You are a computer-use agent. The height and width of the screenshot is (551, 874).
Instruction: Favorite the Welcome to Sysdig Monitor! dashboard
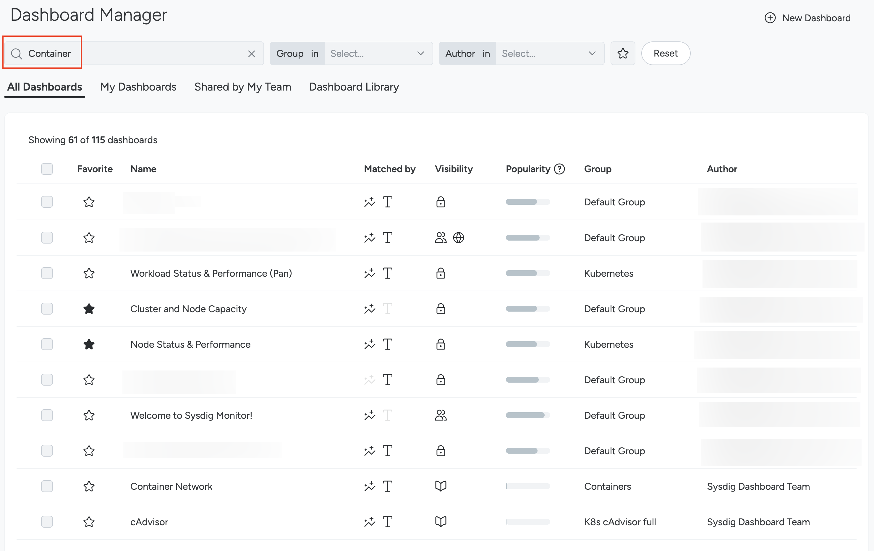point(89,415)
